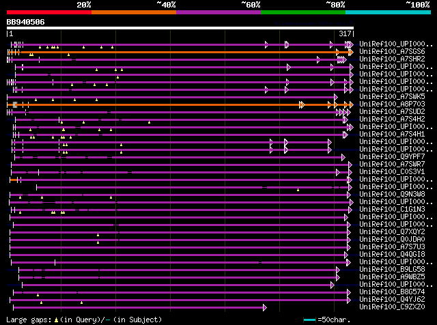Select the short alignment bar of C9ZXZ0
437x325 pixels.
tap(140, 308)
